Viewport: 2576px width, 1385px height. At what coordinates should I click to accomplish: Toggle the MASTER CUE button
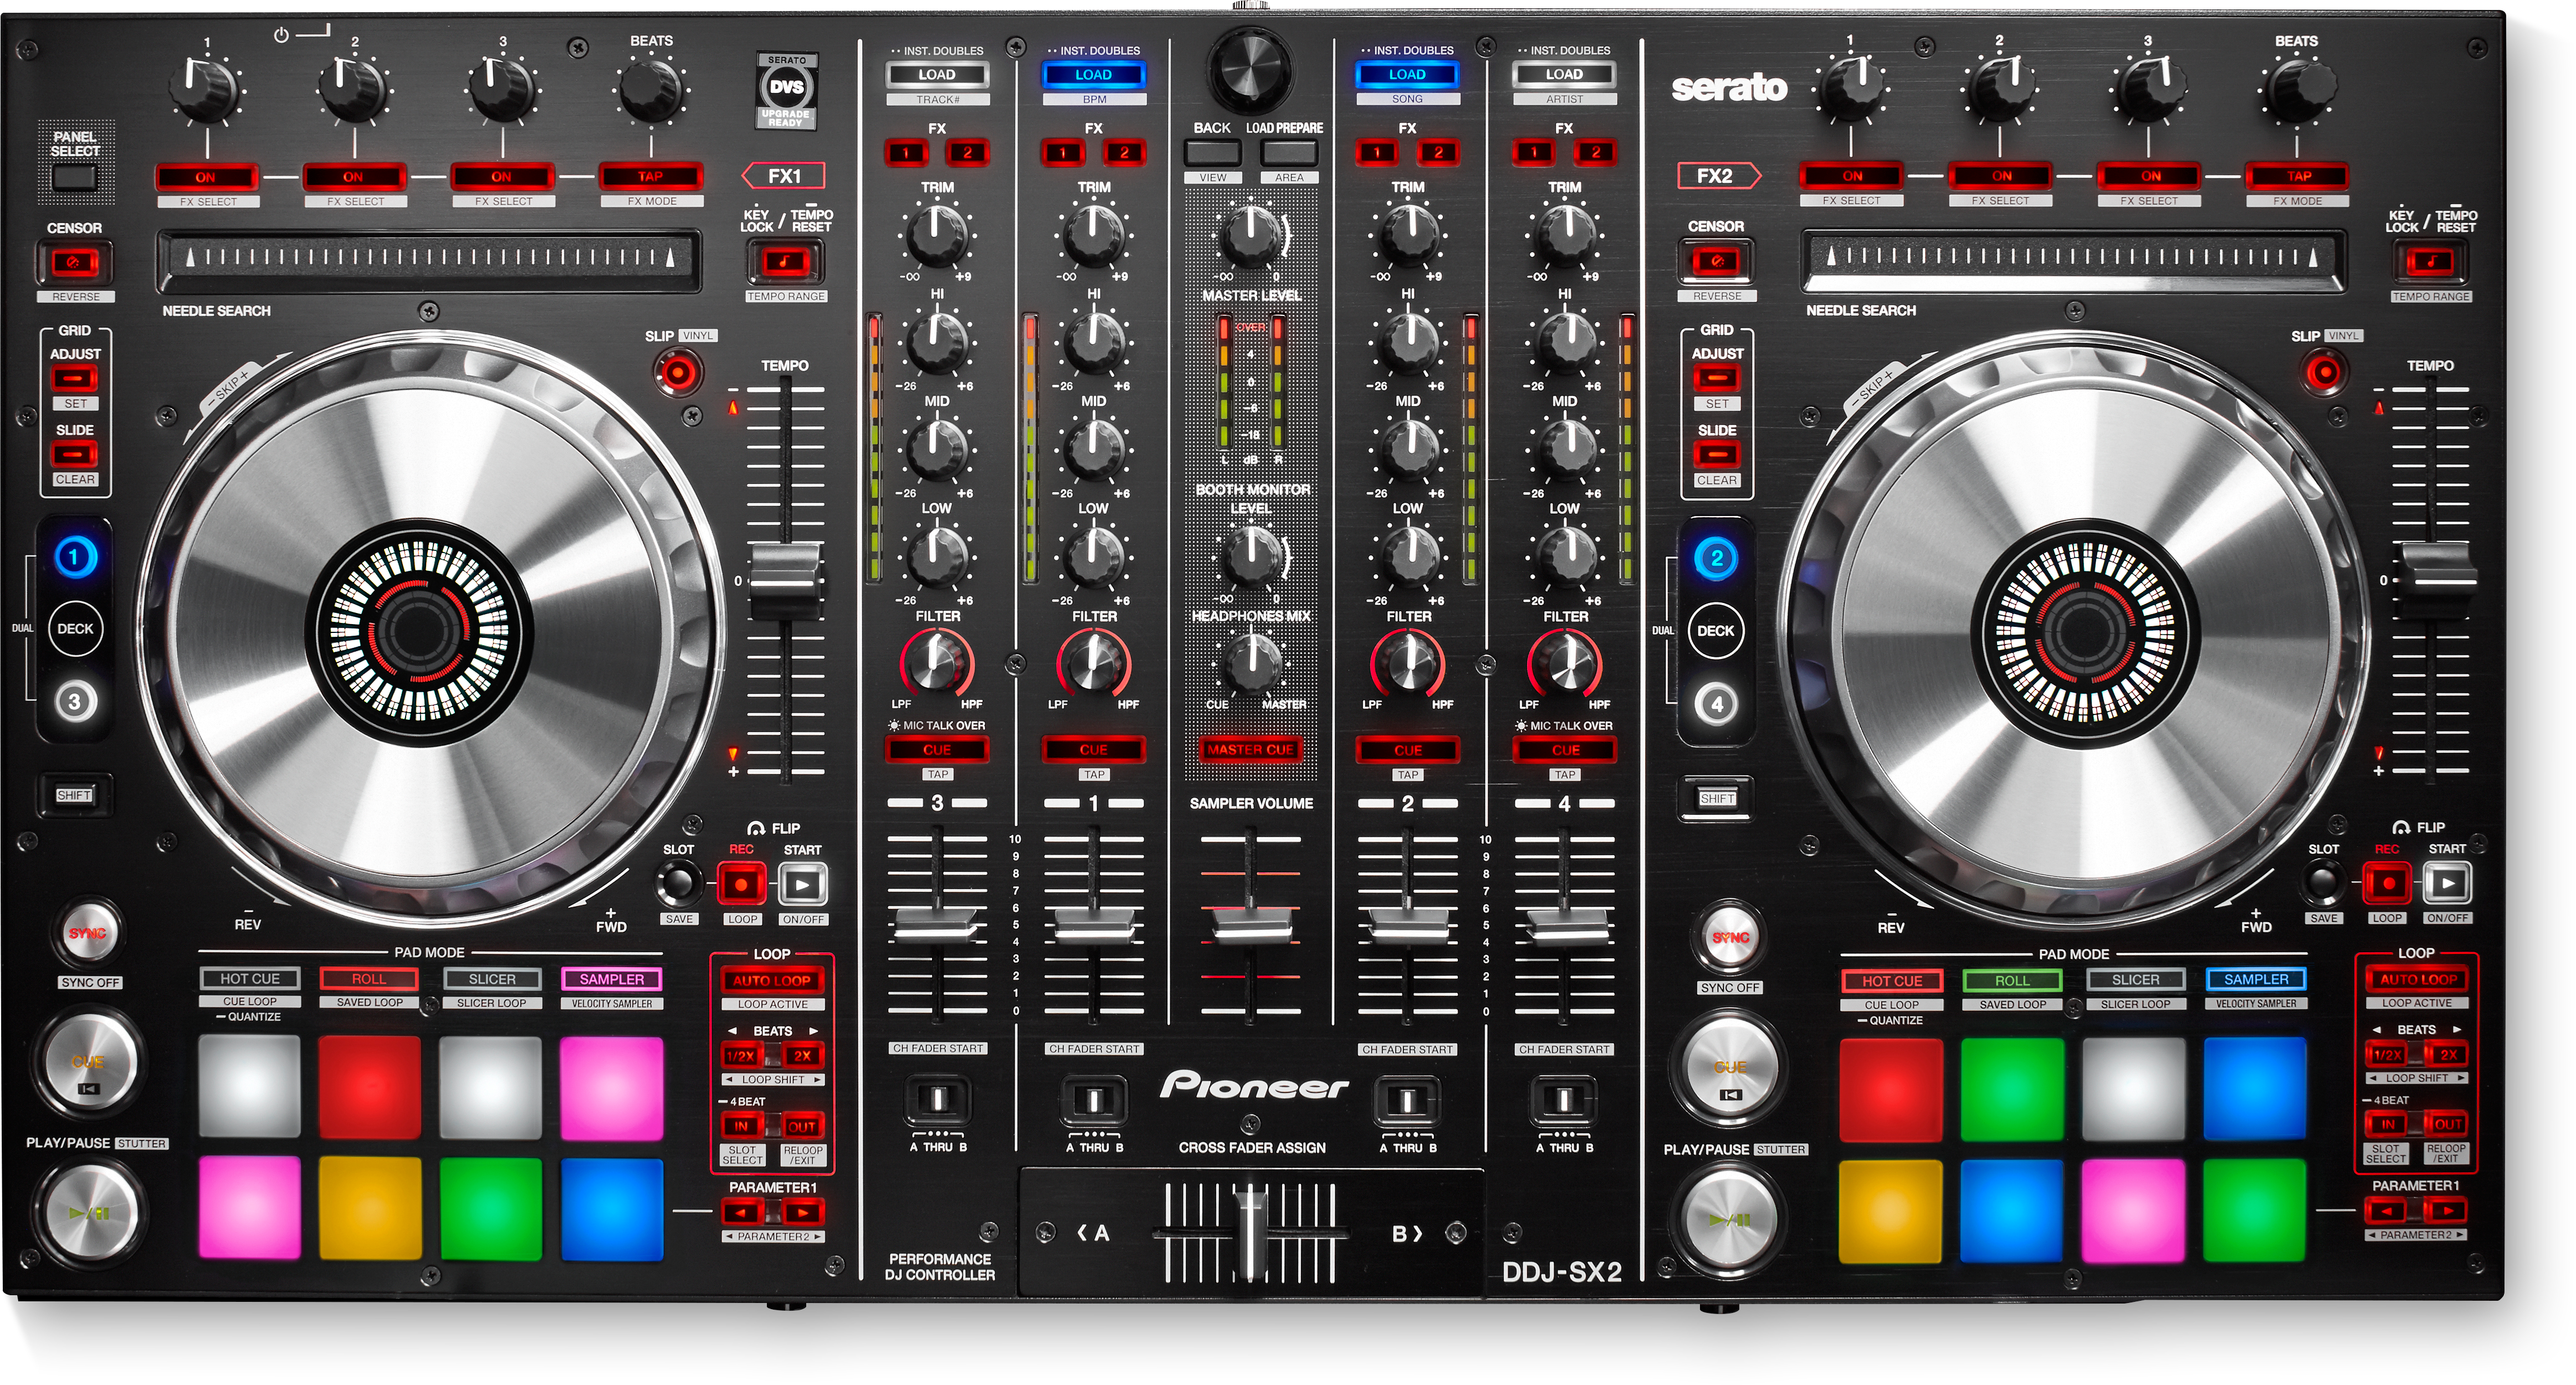point(1250,749)
